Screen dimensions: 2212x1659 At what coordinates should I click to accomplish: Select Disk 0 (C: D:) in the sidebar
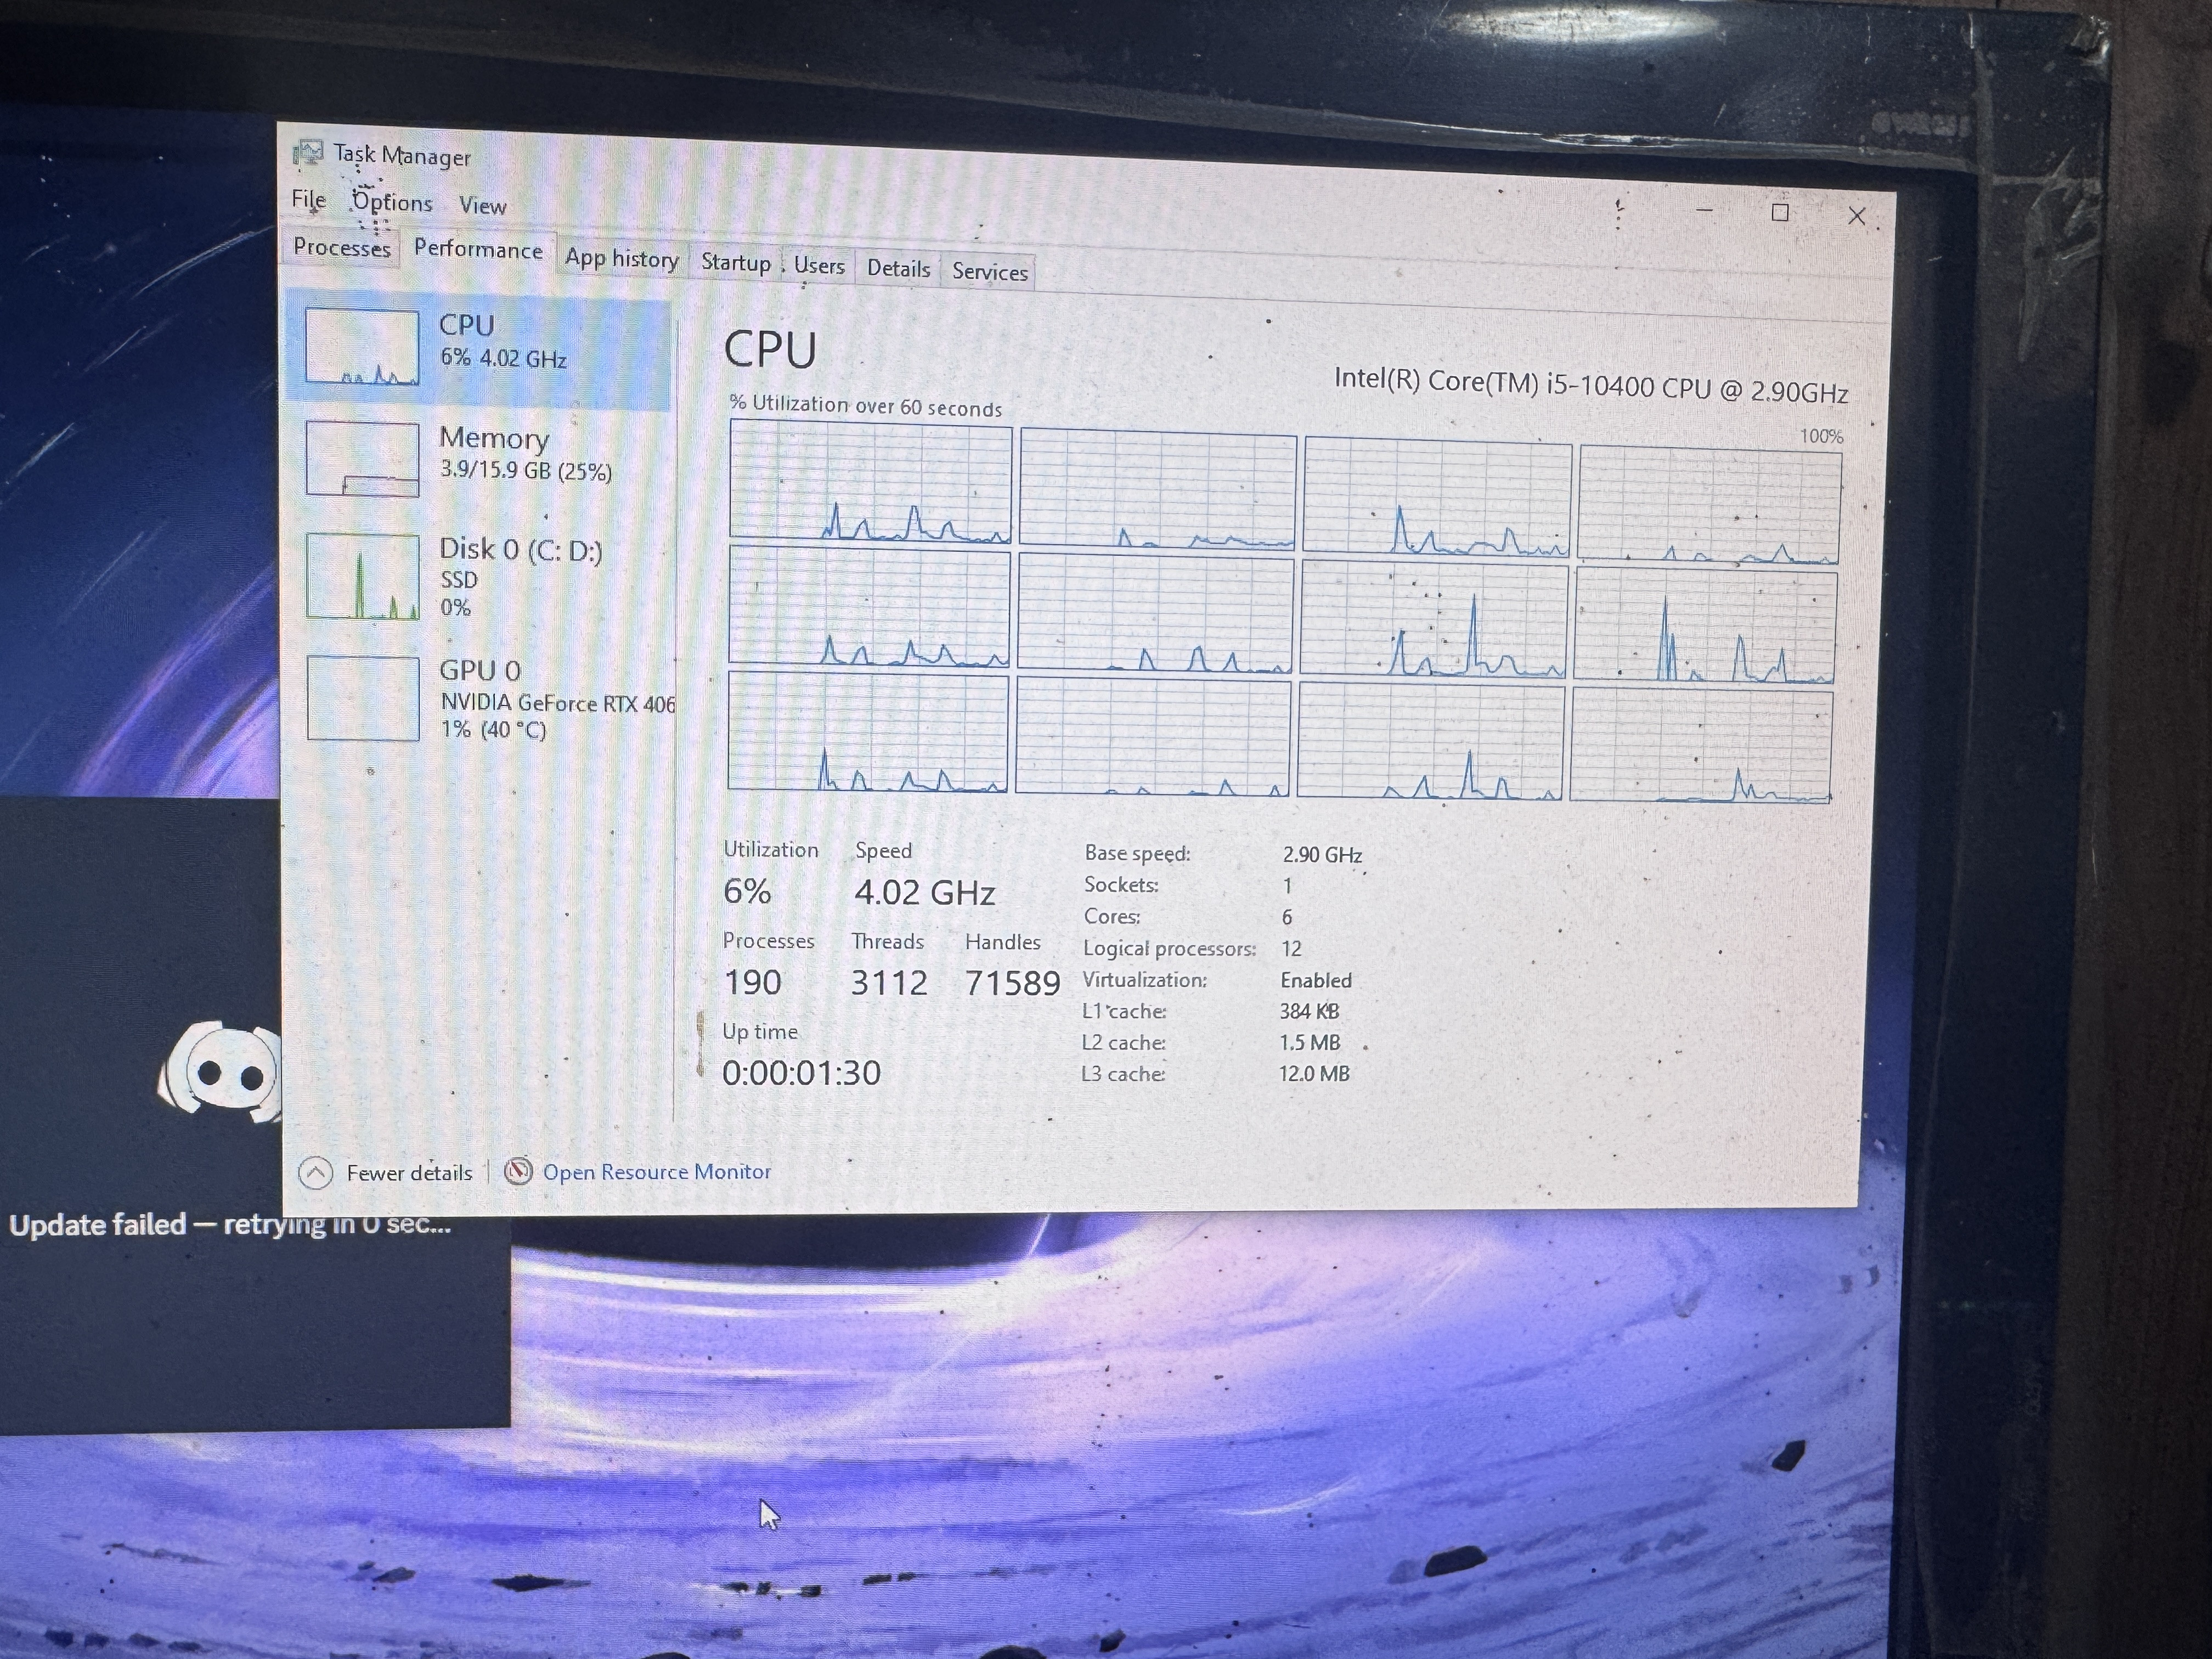coord(478,576)
